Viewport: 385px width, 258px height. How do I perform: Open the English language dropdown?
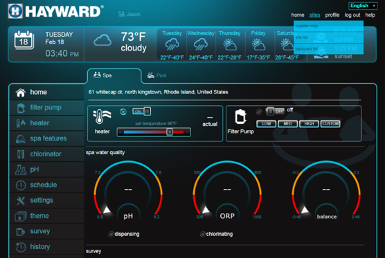[363, 6]
